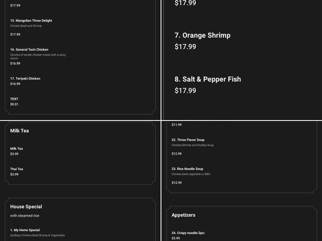Select 1. My Home Special dish

point(25,230)
